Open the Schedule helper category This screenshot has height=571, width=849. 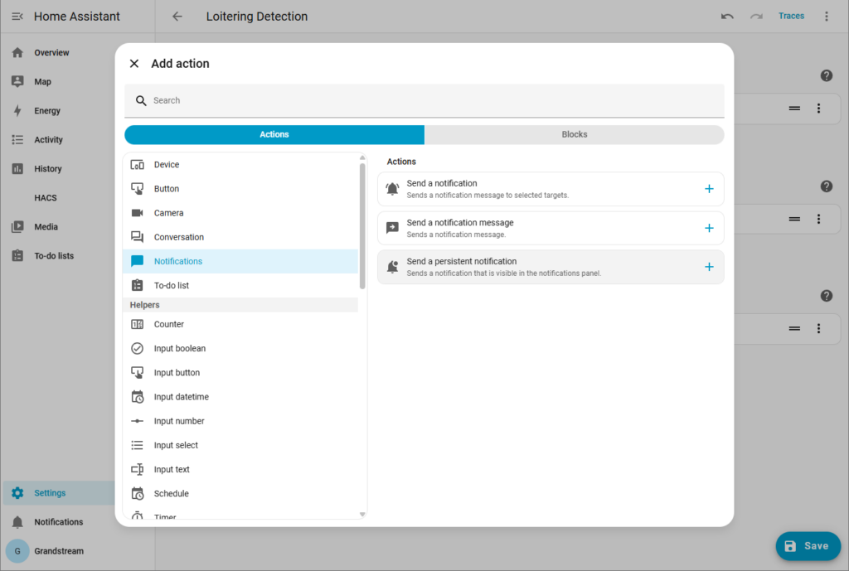point(240,494)
